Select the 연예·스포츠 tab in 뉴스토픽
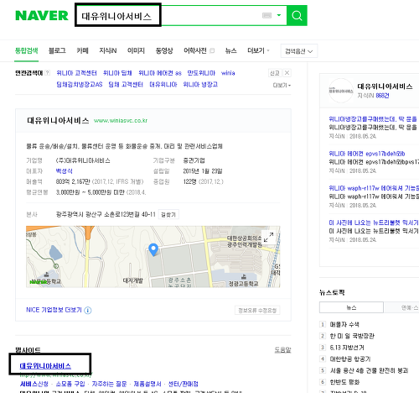419x393 pixels. point(401,307)
